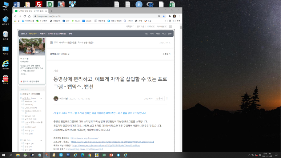Viewport: 281px width, 158px height.
Task: Show more bookmarks with chevron
Action: pyautogui.click(x=165, y=21)
